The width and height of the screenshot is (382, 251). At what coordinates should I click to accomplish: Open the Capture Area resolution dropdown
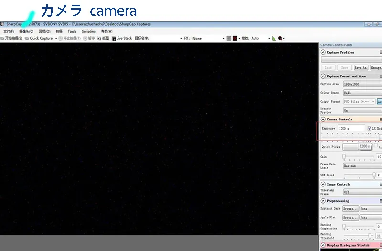pyautogui.click(x=362, y=84)
